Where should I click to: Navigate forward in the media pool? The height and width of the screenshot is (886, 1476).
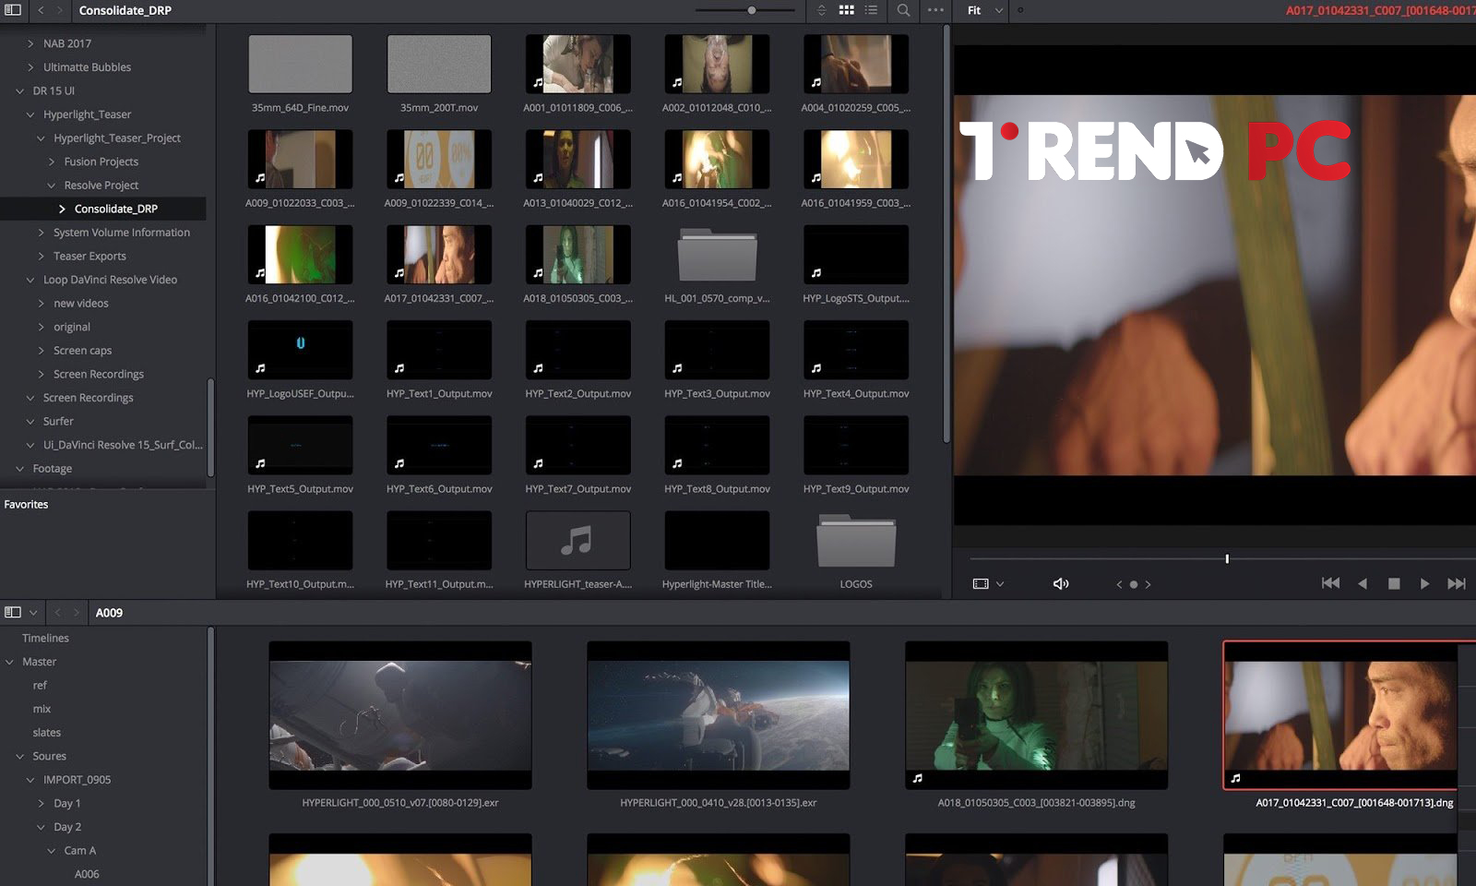pos(77,612)
